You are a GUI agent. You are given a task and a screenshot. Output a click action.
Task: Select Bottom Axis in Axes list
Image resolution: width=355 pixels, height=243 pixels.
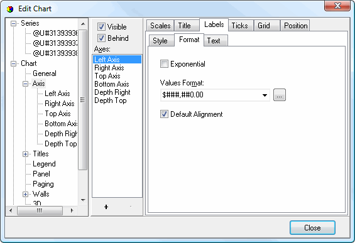point(112,84)
